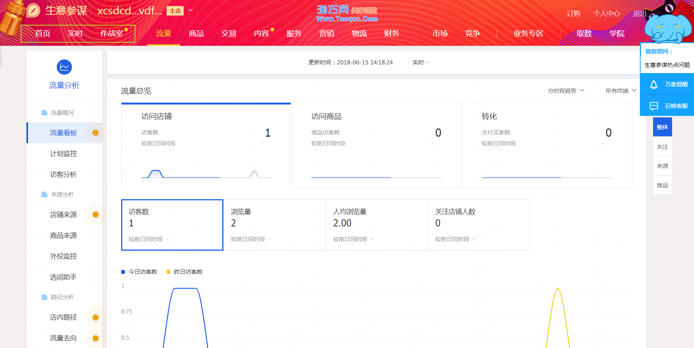The height and width of the screenshot is (348, 694).
Task: Toggle 今日访客数 legend blue swatch
Action: click(123, 272)
